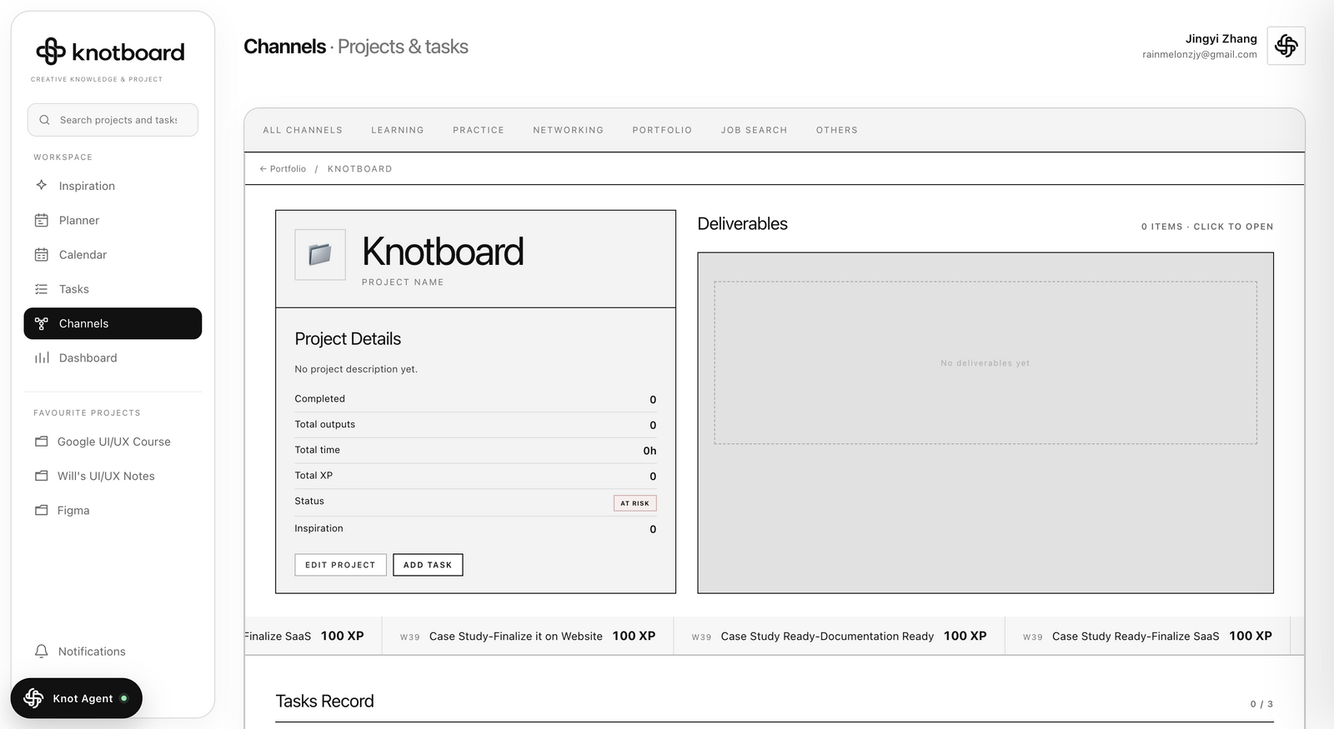Open the Dashboard workspace item
Screen dimensions: 1334x729
(x=113, y=357)
